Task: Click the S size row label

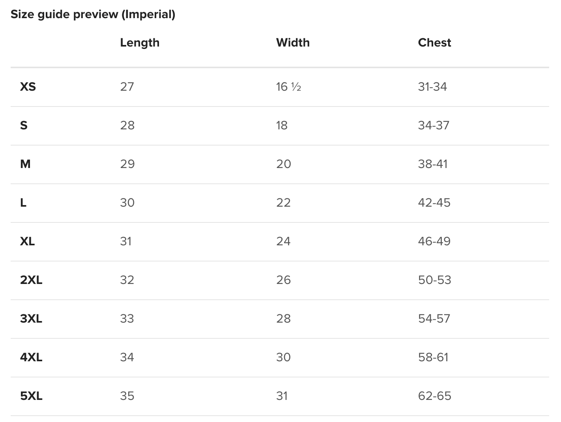Action: [x=24, y=125]
